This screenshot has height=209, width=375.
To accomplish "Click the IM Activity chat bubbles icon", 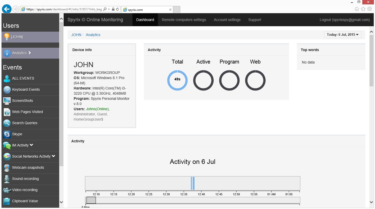I will tap(7, 145).
